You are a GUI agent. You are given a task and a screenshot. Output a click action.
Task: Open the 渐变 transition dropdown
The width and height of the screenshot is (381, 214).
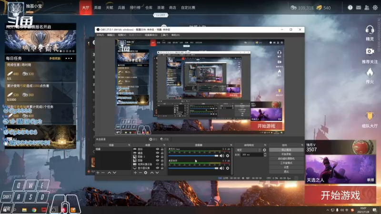point(248,150)
